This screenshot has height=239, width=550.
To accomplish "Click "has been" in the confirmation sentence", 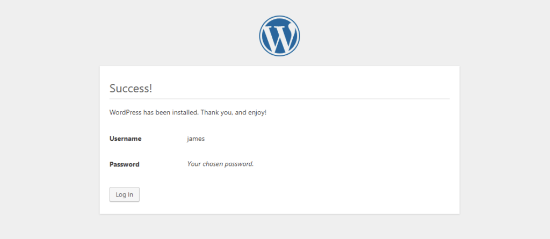I will tap(157, 113).
